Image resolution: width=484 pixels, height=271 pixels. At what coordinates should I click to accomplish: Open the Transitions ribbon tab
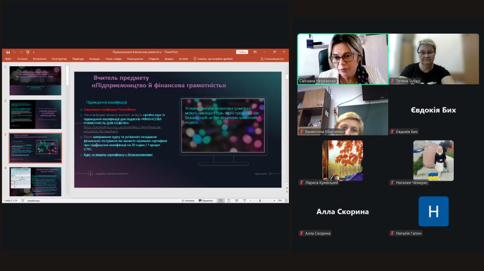point(78,59)
